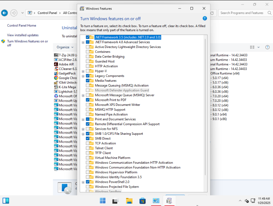Select the 7-Zip 24.09 program icon
Screen dimensions: 273x206
pyautogui.click(x=56, y=55)
